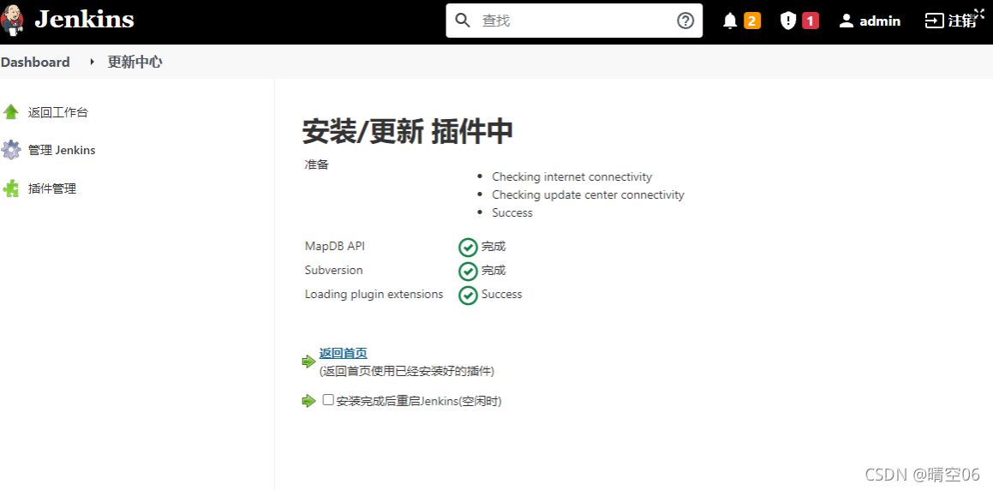Click the gear icon for 管理 Jenkins
Image resolution: width=993 pixels, height=490 pixels.
pyautogui.click(x=11, y=150)
